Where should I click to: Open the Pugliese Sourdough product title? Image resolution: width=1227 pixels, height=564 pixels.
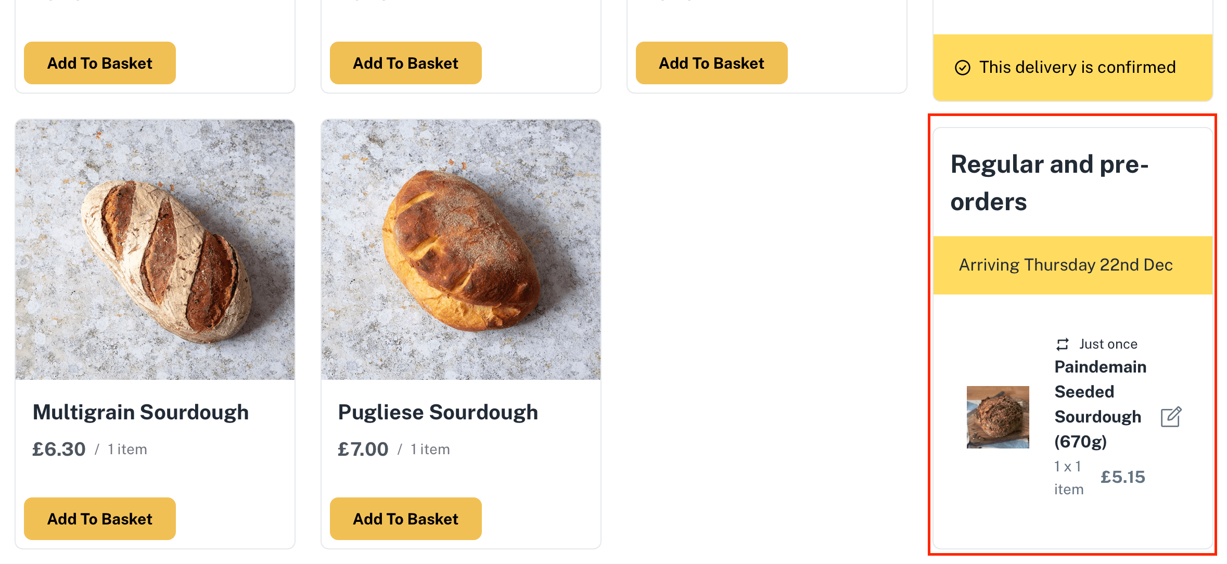pos(438,412)
